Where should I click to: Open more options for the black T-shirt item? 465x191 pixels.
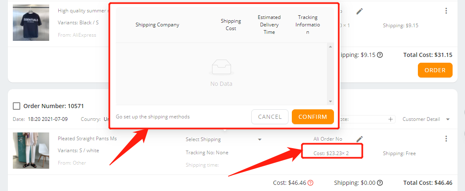coord(446,11)
